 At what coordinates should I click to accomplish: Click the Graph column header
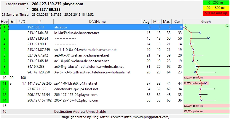point(206,22)
